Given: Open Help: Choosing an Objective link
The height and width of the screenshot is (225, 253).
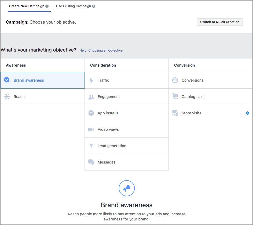Looking at the screenshot, I should click(101, 50).
